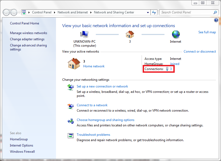This screenshot has height=161, width=221.
Task: Click the Home network link
Action: tap(94, 66)
